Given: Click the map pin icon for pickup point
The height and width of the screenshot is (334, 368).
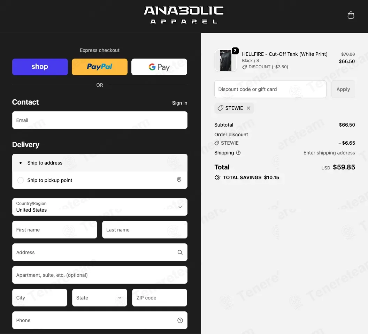Looking at the screenshot, I should tap(179, 180).
